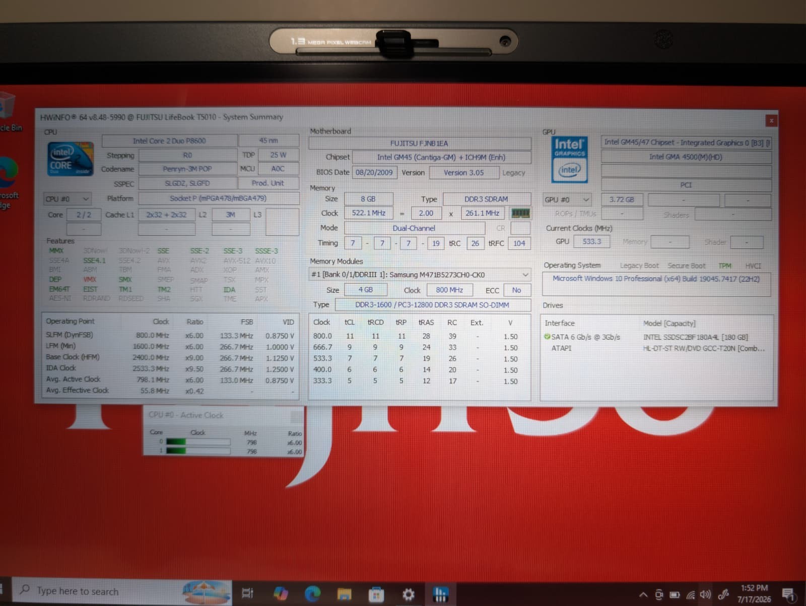
Task: Click the Prod. Unit field
Action: [x=268, y=183]
